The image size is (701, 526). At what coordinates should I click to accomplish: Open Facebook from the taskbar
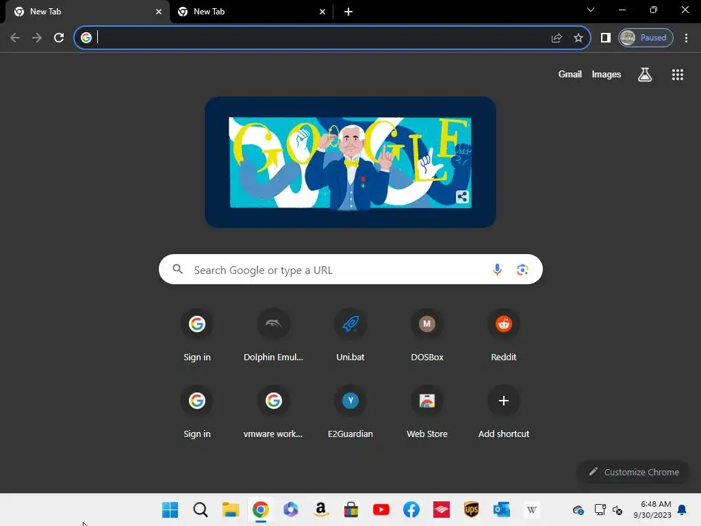click(x=411, y=510)
